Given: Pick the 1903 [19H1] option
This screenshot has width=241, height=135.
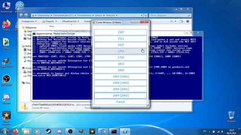Looking at the screenshot, I should click(120, 76).
